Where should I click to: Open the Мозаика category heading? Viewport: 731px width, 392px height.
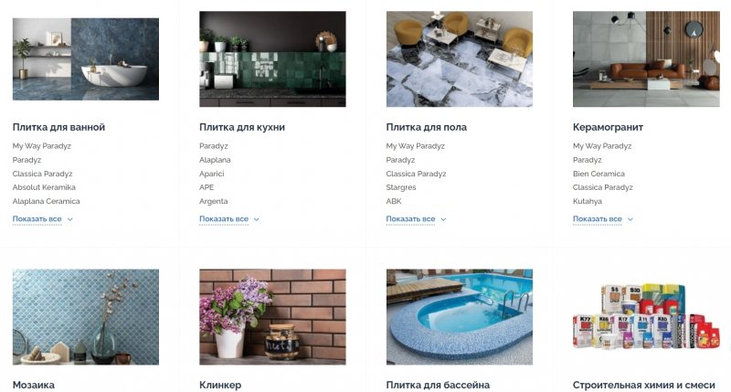pyautogui.click(x=34, y=385)
